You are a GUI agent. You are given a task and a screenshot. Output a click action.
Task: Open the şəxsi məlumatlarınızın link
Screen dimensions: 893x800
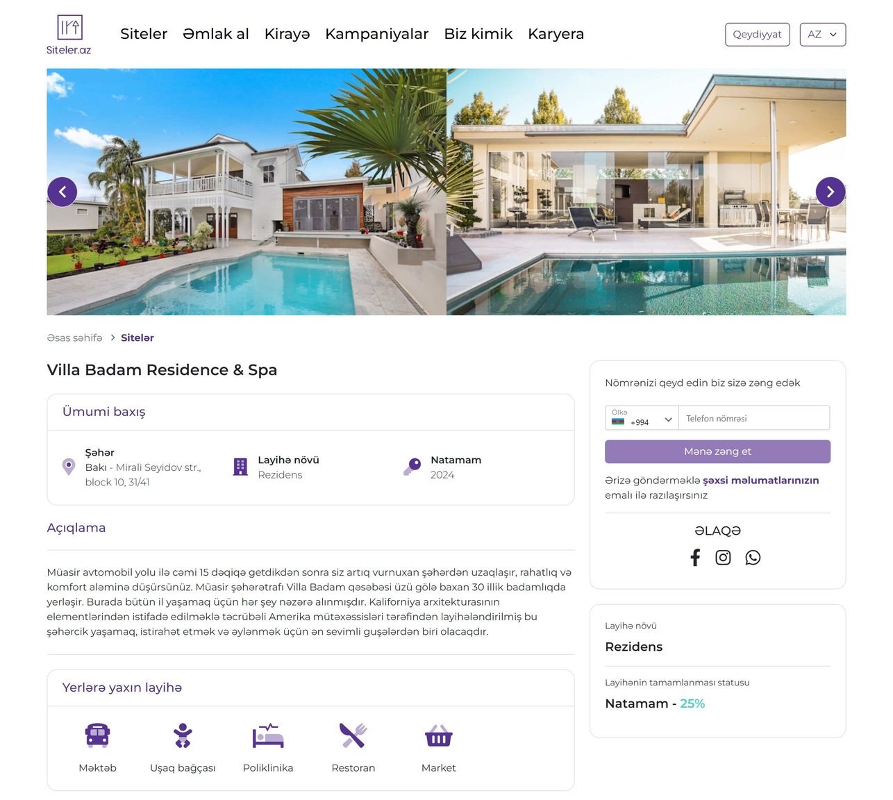pos(760,481)
